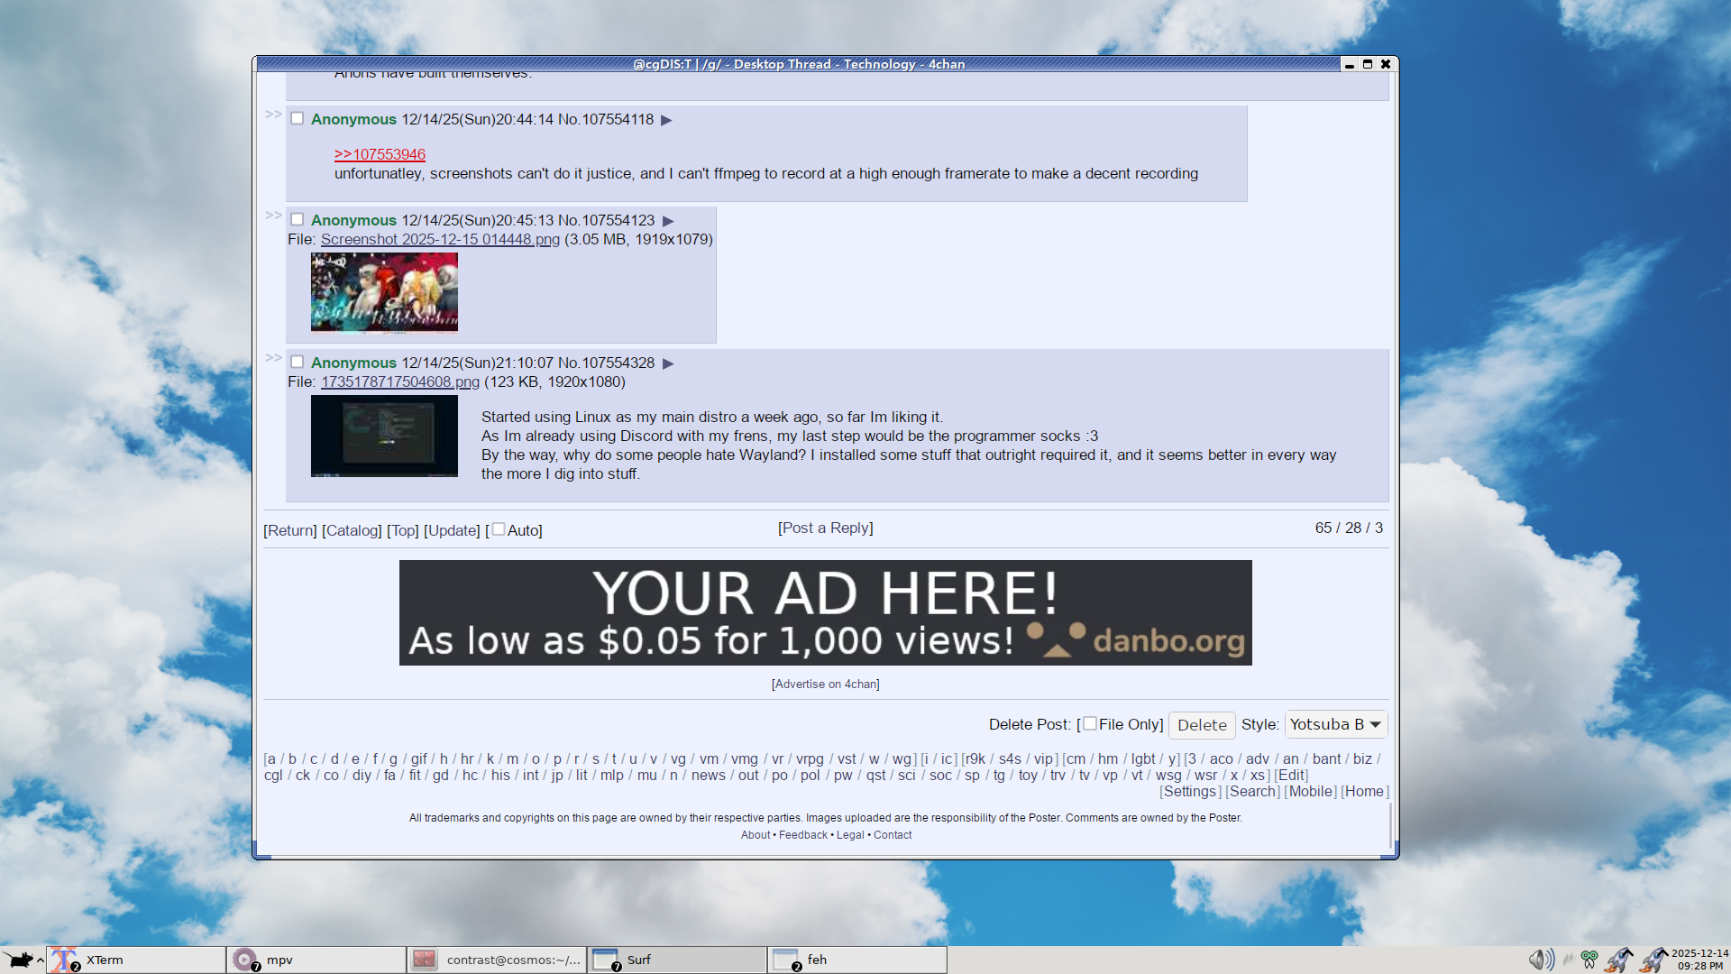This screenshot has width=1731, height=974.
Task: Open the Screenshot 2025-12-15 thumbnail image
Action: point(384,291)
